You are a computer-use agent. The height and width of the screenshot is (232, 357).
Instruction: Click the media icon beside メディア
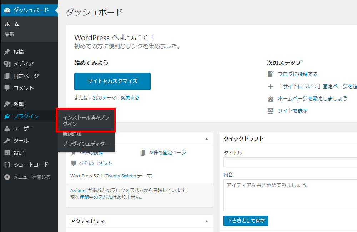tap(7, 64)
